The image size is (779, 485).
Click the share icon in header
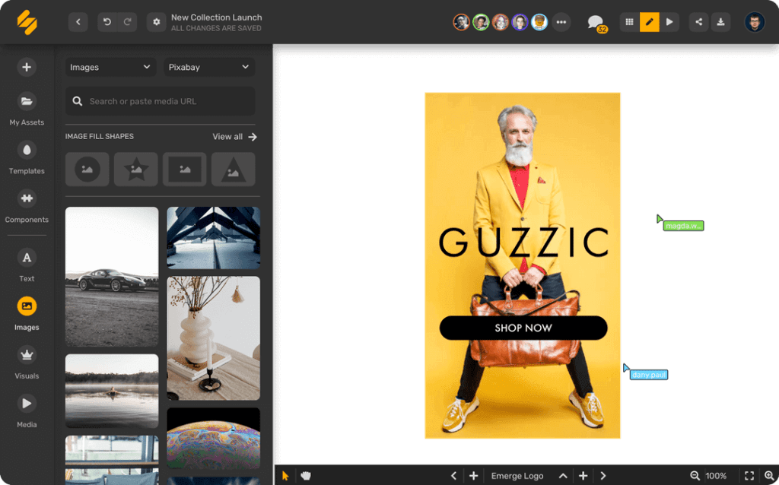click(699, 22)
